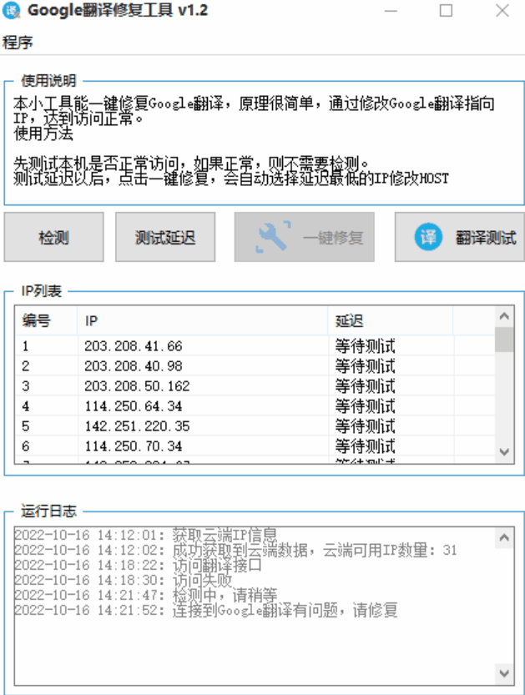Click run log scroll down arrow
This screenshot has height=695, width=525.
pos(504,674)
